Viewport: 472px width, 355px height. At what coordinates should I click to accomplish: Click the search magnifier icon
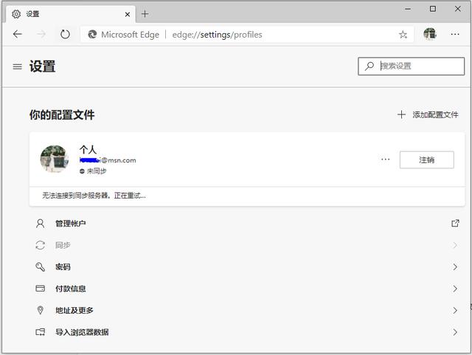(369, 66)
